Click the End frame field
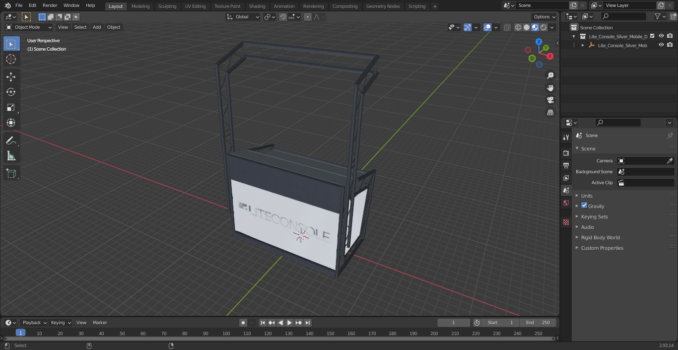678x350 pixels. [x=538, y=323]
